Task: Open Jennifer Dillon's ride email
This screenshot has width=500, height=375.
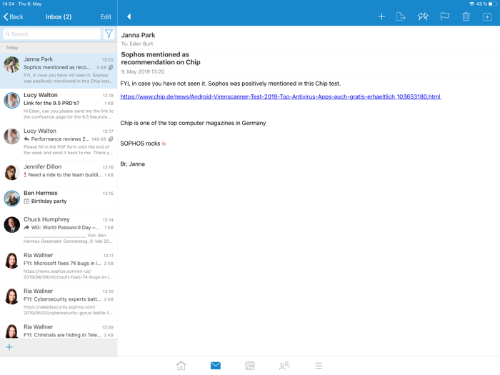Action: 59,173
